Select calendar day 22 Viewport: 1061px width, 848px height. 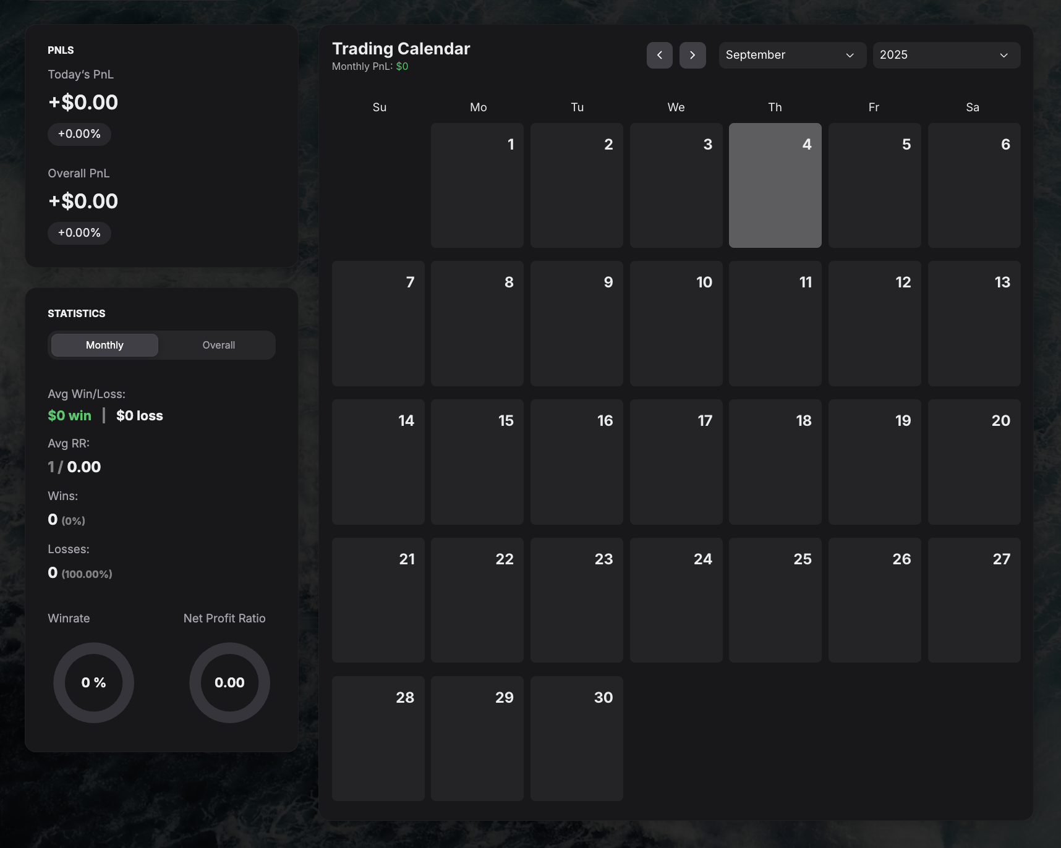point(477,600)
